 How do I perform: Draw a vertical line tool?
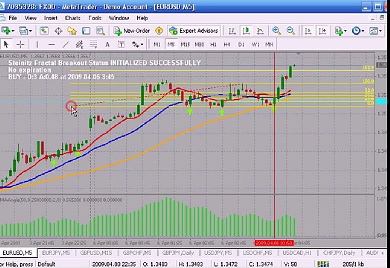tap(37, 45)
